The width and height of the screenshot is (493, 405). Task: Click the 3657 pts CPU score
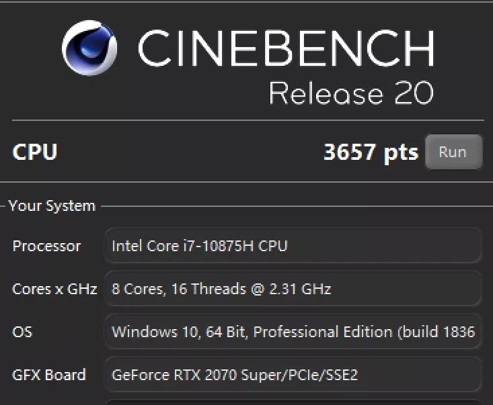pos(371,152)
